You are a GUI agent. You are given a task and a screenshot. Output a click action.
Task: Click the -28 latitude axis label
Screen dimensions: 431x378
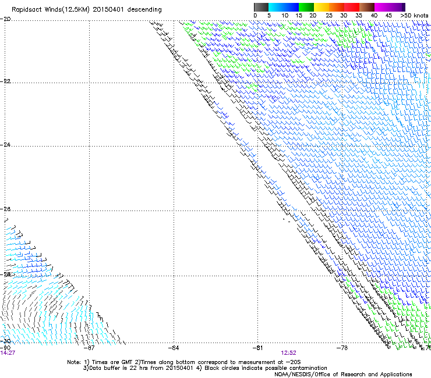5,274
